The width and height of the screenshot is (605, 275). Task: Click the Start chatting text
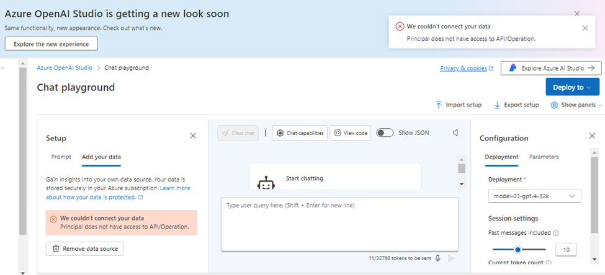click(305, 178)
